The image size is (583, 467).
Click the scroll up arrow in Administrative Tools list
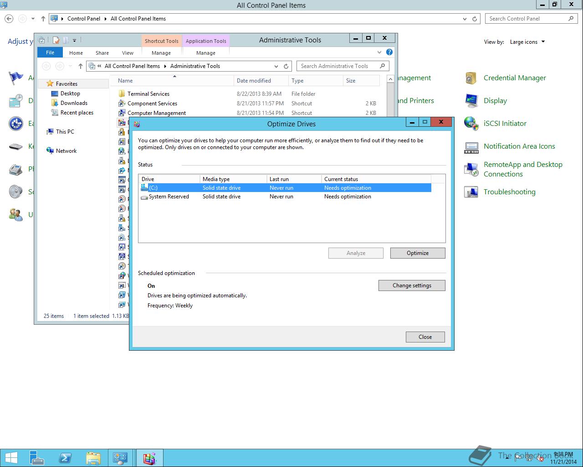point(390,79)
